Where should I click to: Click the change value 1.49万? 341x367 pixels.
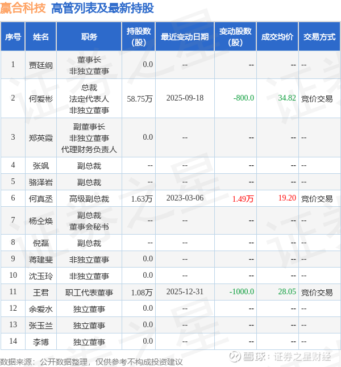[x=243, y=198]
